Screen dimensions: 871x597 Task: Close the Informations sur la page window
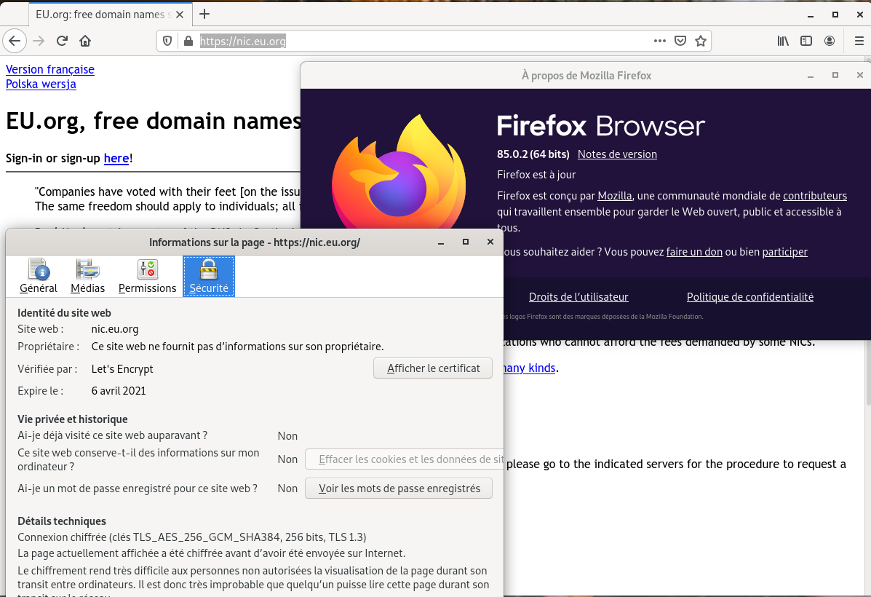pyautogui.click(x=490, y=242)
